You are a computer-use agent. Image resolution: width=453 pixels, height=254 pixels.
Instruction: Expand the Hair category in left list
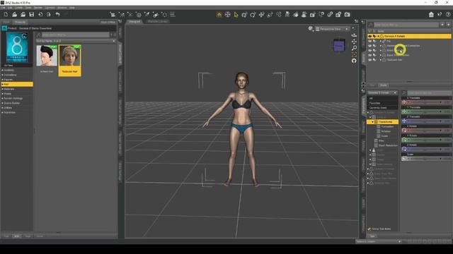click(x=3, y=85)
